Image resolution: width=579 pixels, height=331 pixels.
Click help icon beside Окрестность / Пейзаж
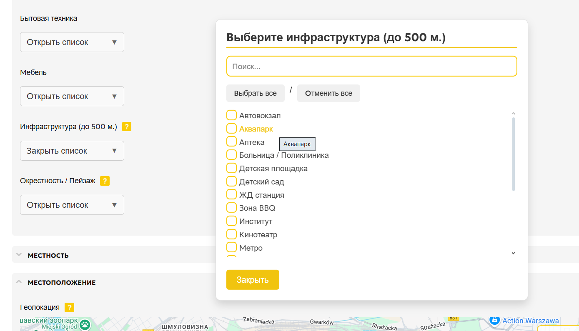pyautogui.click(x=105, y=181)
